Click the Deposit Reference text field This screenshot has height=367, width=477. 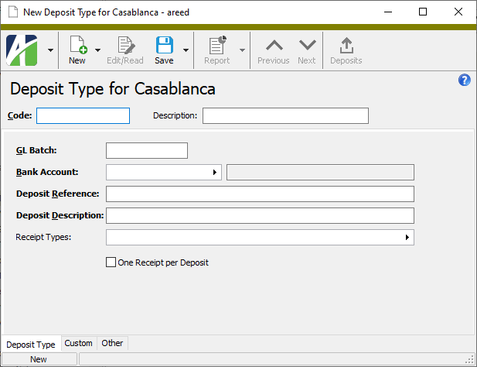260,194
